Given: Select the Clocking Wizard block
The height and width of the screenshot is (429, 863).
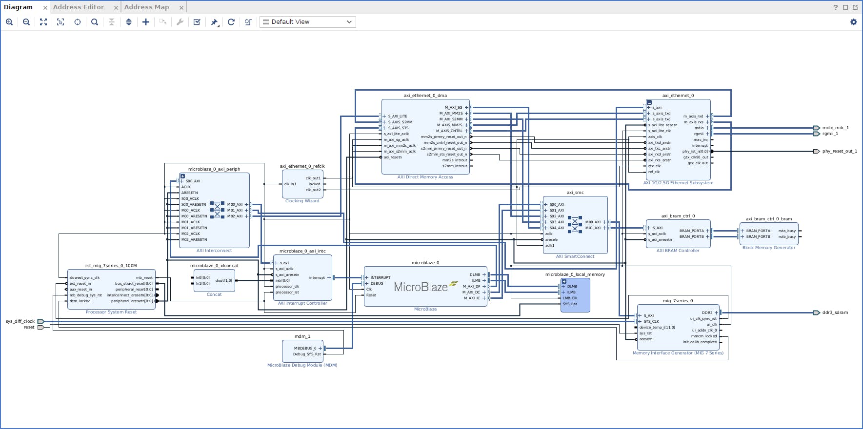Looking at the screenshot, I should point(302,184).
